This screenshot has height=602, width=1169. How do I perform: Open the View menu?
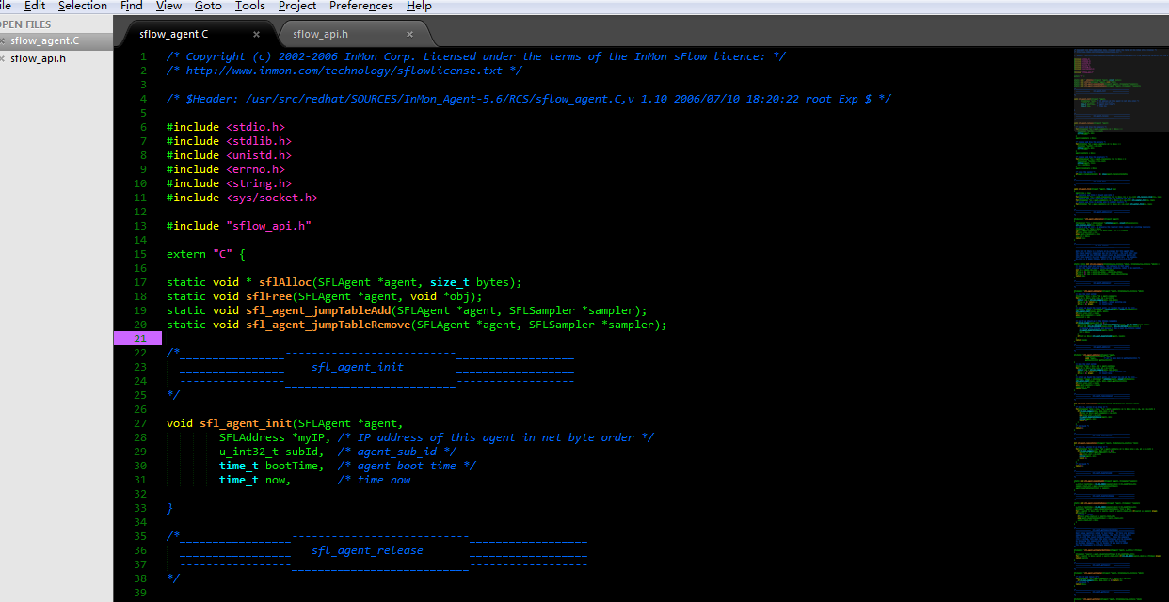tap(168, 6)
